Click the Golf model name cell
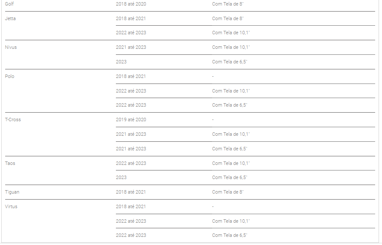 click(9, 4)
